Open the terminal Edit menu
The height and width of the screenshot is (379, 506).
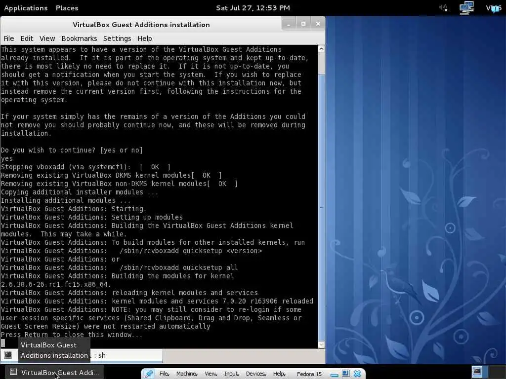(x=27, y=38)
